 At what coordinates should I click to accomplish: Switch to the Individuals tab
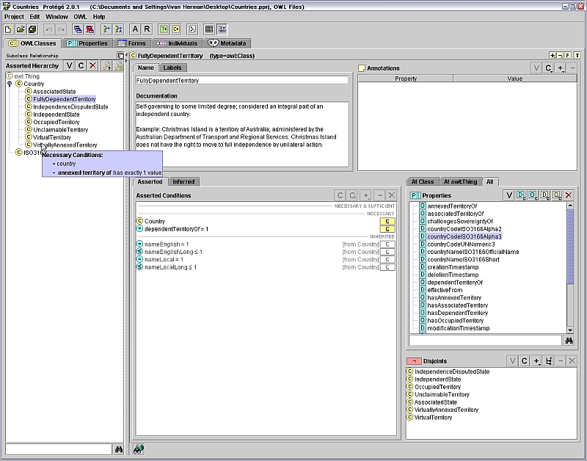177,43
